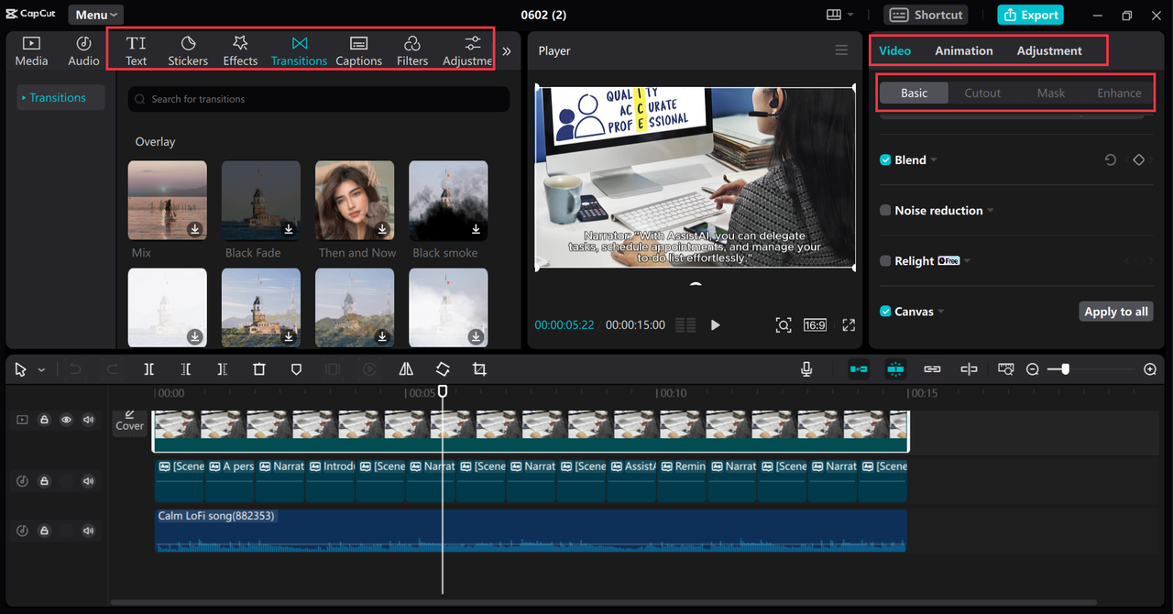The width and height of the screenshot is (1173, 614).
Task: Open the Player panel hamburger menu
Action: [841, 50]
